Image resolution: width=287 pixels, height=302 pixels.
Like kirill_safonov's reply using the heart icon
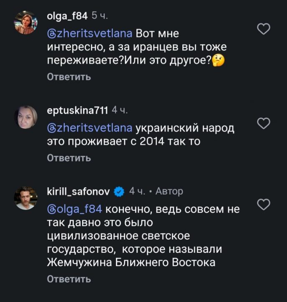tap(264, 204)
